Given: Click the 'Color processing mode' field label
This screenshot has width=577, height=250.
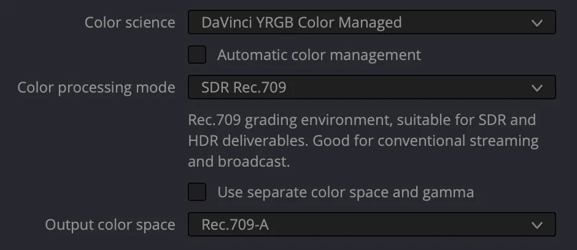Looking at the screenshot, I should tap(96, 88).
